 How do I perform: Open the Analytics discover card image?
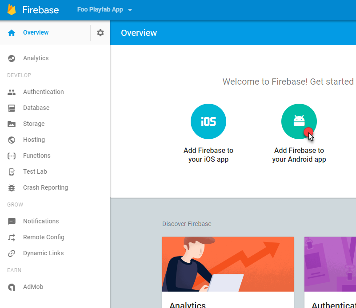tap(228, 264)
